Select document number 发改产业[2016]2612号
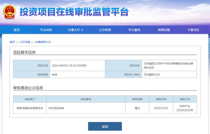 tap(185, 108)
